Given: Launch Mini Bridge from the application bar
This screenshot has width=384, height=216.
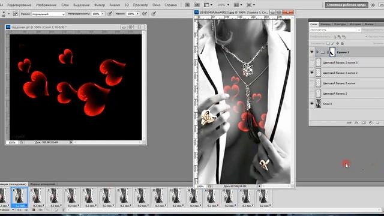Looking at the screenshot, I should coord(197,5).
